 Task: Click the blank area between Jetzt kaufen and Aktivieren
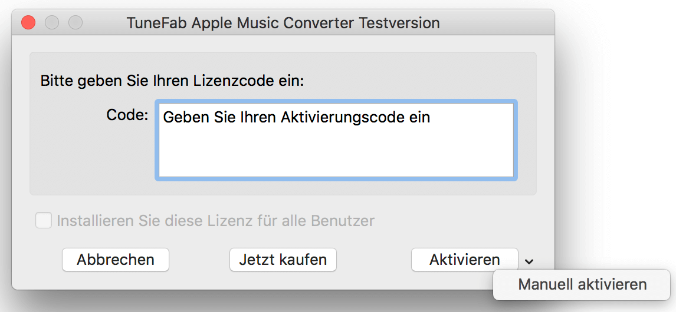click(373, 260)
